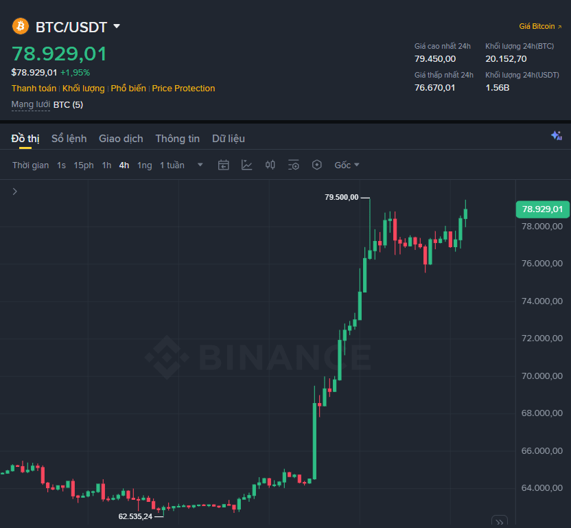
Task: Switch to the Sổ lệnh tab
Action: pos(69,139)
